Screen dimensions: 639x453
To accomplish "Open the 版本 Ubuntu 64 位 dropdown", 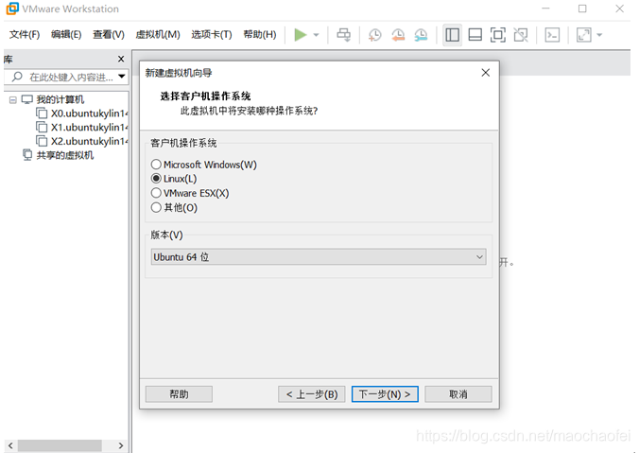I will click(319, 257).
